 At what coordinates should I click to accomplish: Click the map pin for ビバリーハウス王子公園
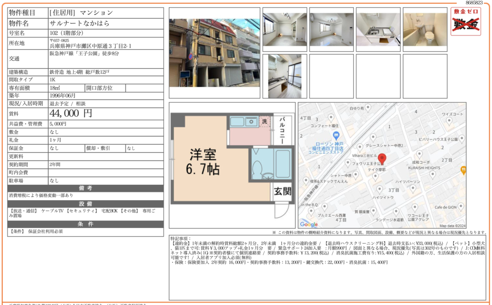[x=462, y=138]
